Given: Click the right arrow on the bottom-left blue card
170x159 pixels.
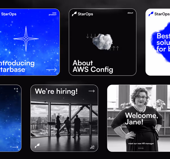Looking at the screenshot, I should 15,147.
